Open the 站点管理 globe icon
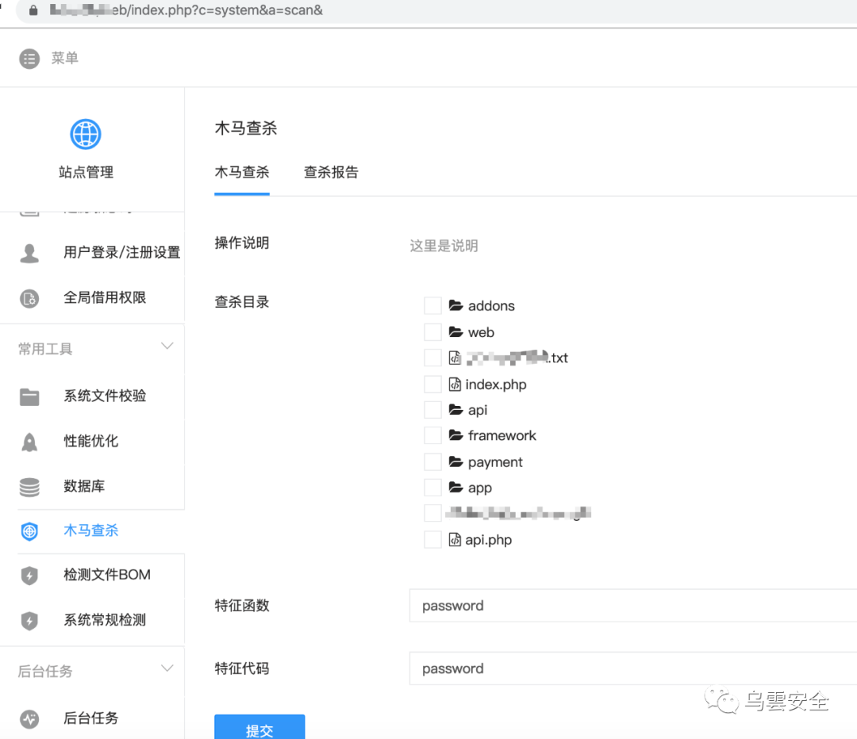 (x=85, y=134)
